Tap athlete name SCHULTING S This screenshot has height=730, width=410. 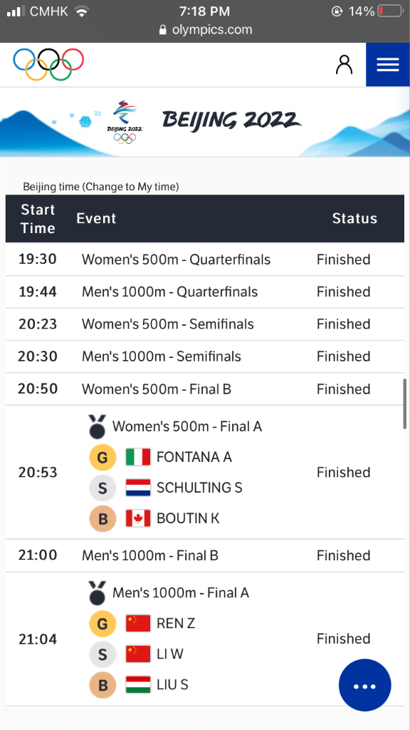click(199, 488)
